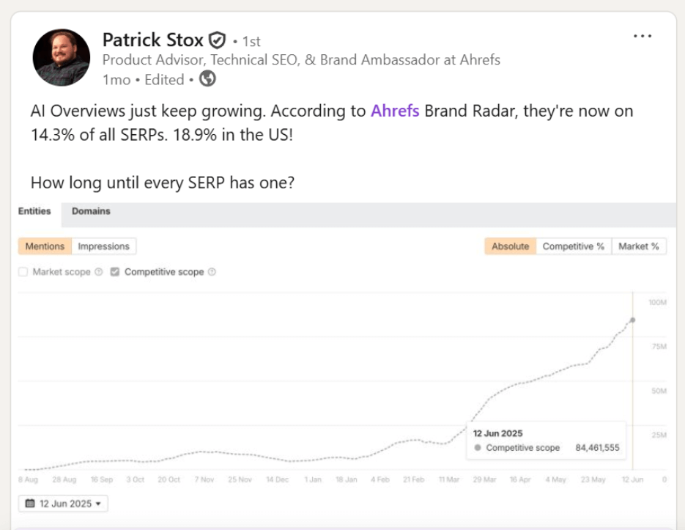685x530 pixels.
Task: Click the 'Edited' post label
Action: point(164,80)
